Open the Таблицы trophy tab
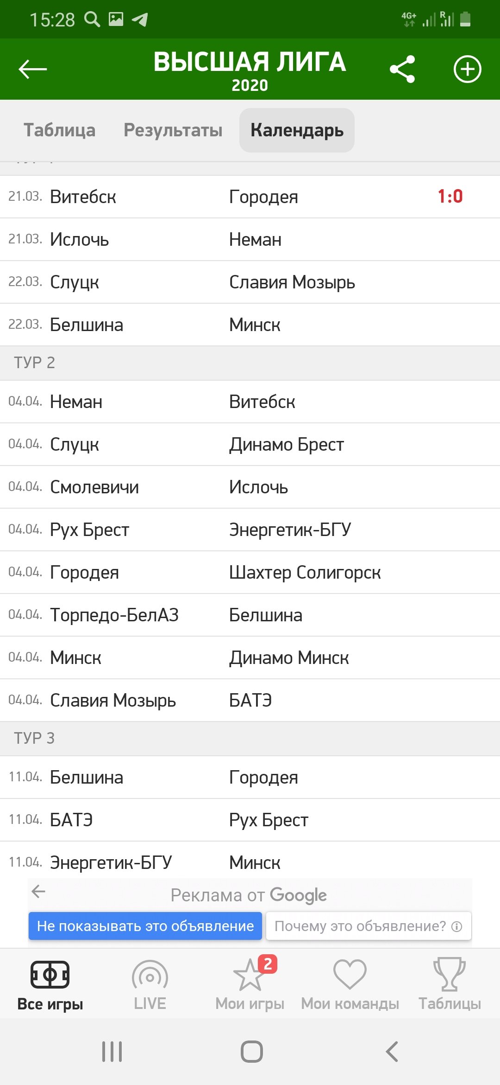Screen dimensions: 500x1085 coord(450,984)
